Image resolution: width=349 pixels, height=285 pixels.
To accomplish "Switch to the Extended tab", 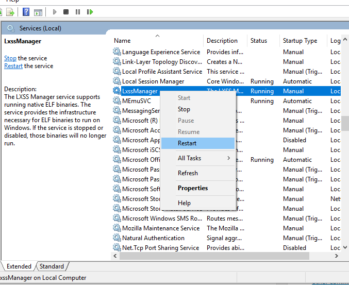I will click(x=19, y=266).
